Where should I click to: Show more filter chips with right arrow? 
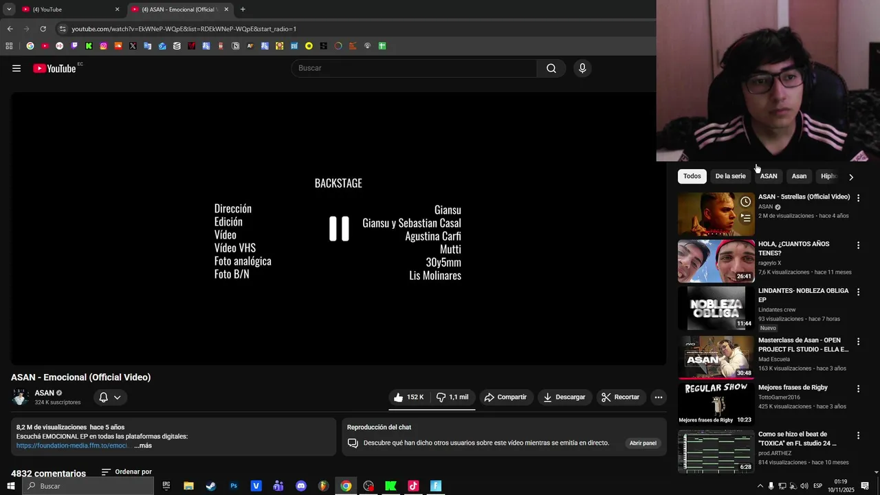[x=851, y=177]
